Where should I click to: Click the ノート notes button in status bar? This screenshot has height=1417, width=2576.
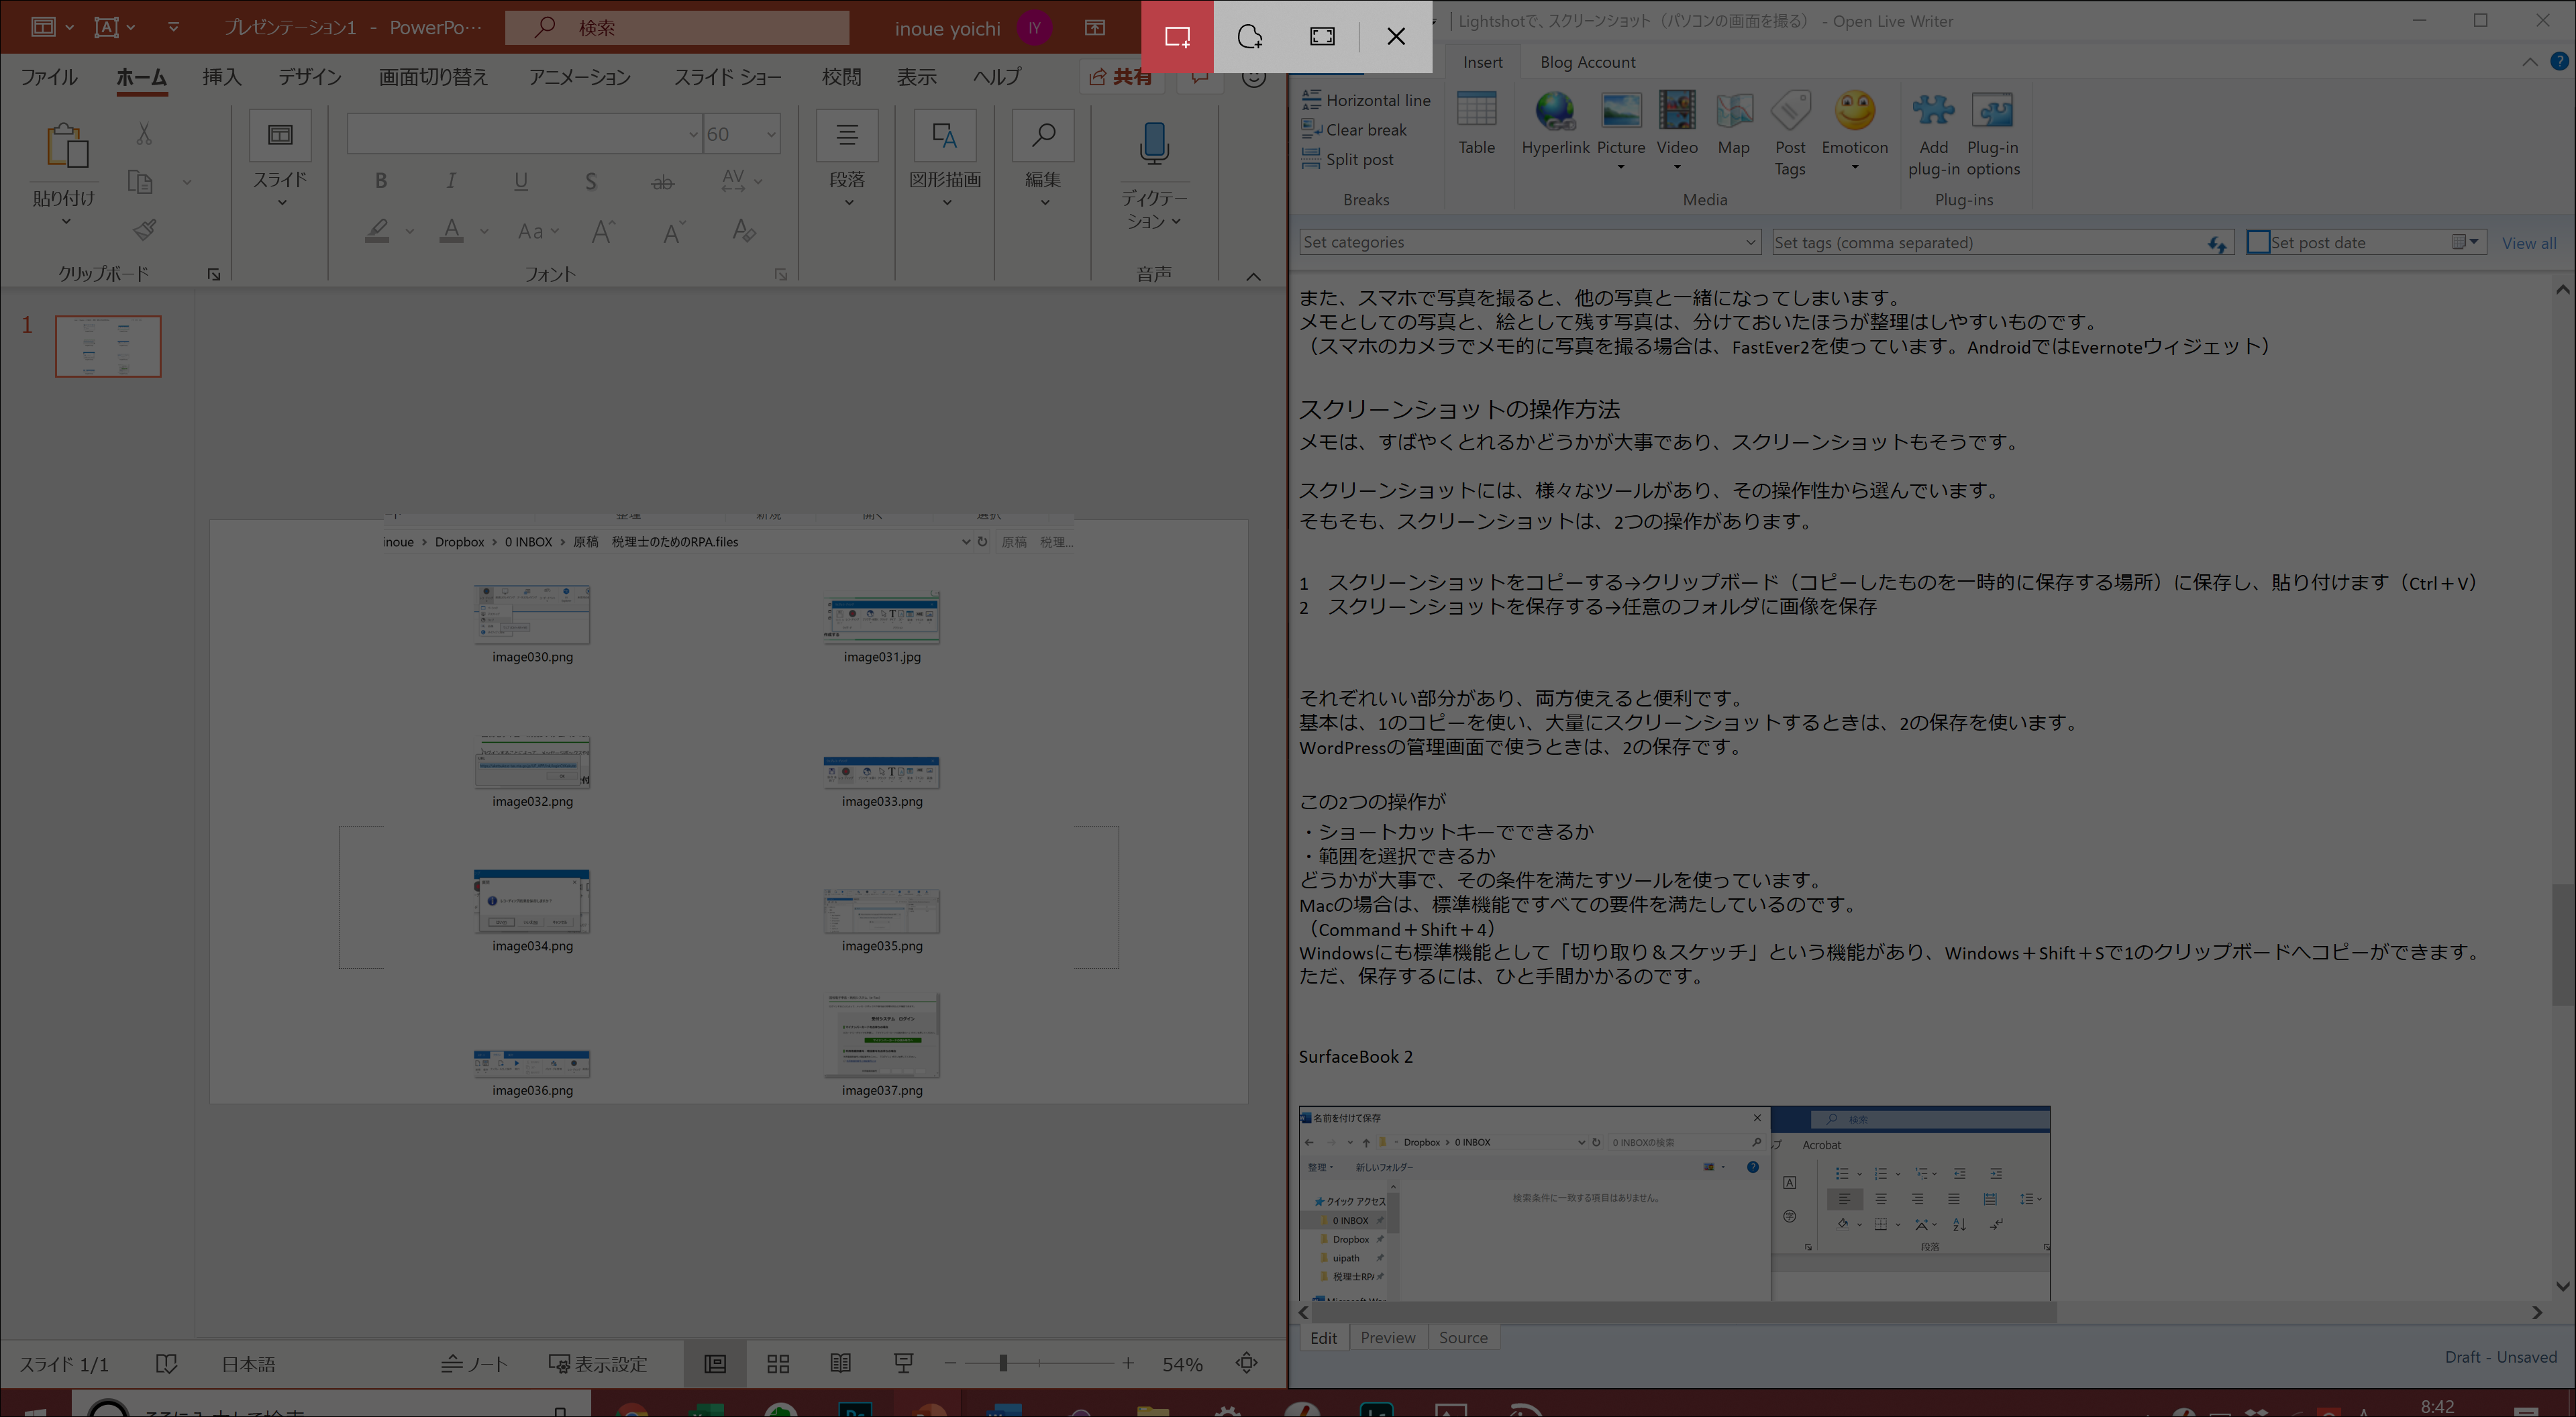coord(475,1364)
